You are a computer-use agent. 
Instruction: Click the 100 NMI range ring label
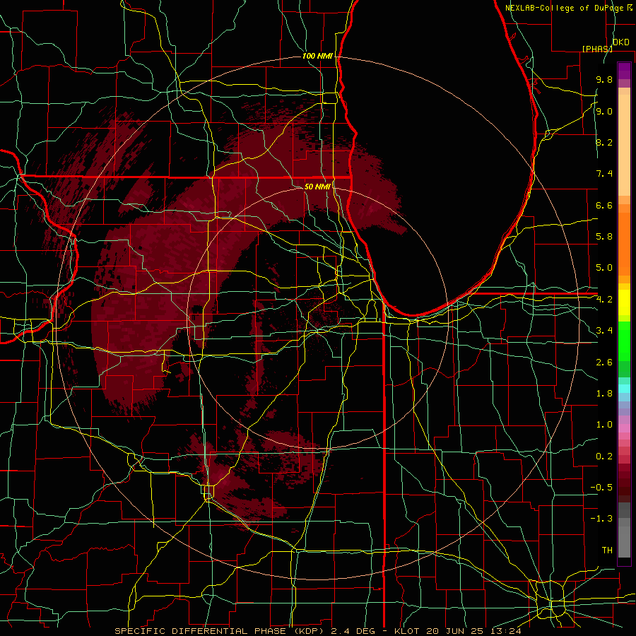[x=317, y=56]
